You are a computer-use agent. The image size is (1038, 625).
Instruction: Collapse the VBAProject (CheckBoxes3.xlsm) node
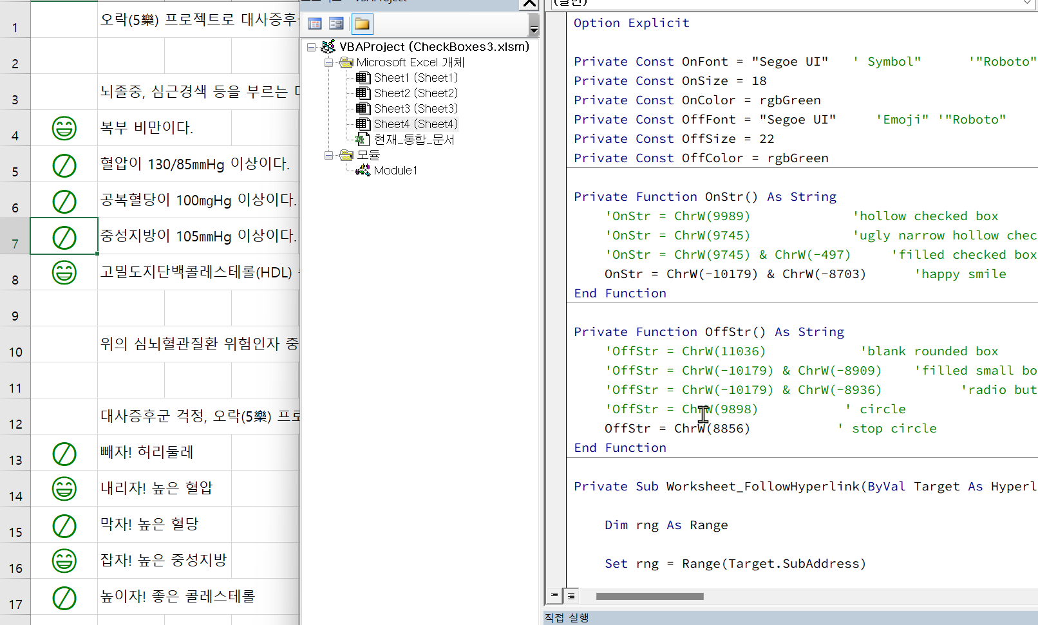[312, 47]
